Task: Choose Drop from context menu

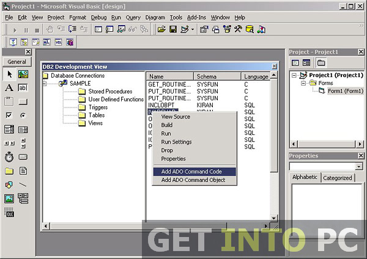Action: (x=195, y=150)
